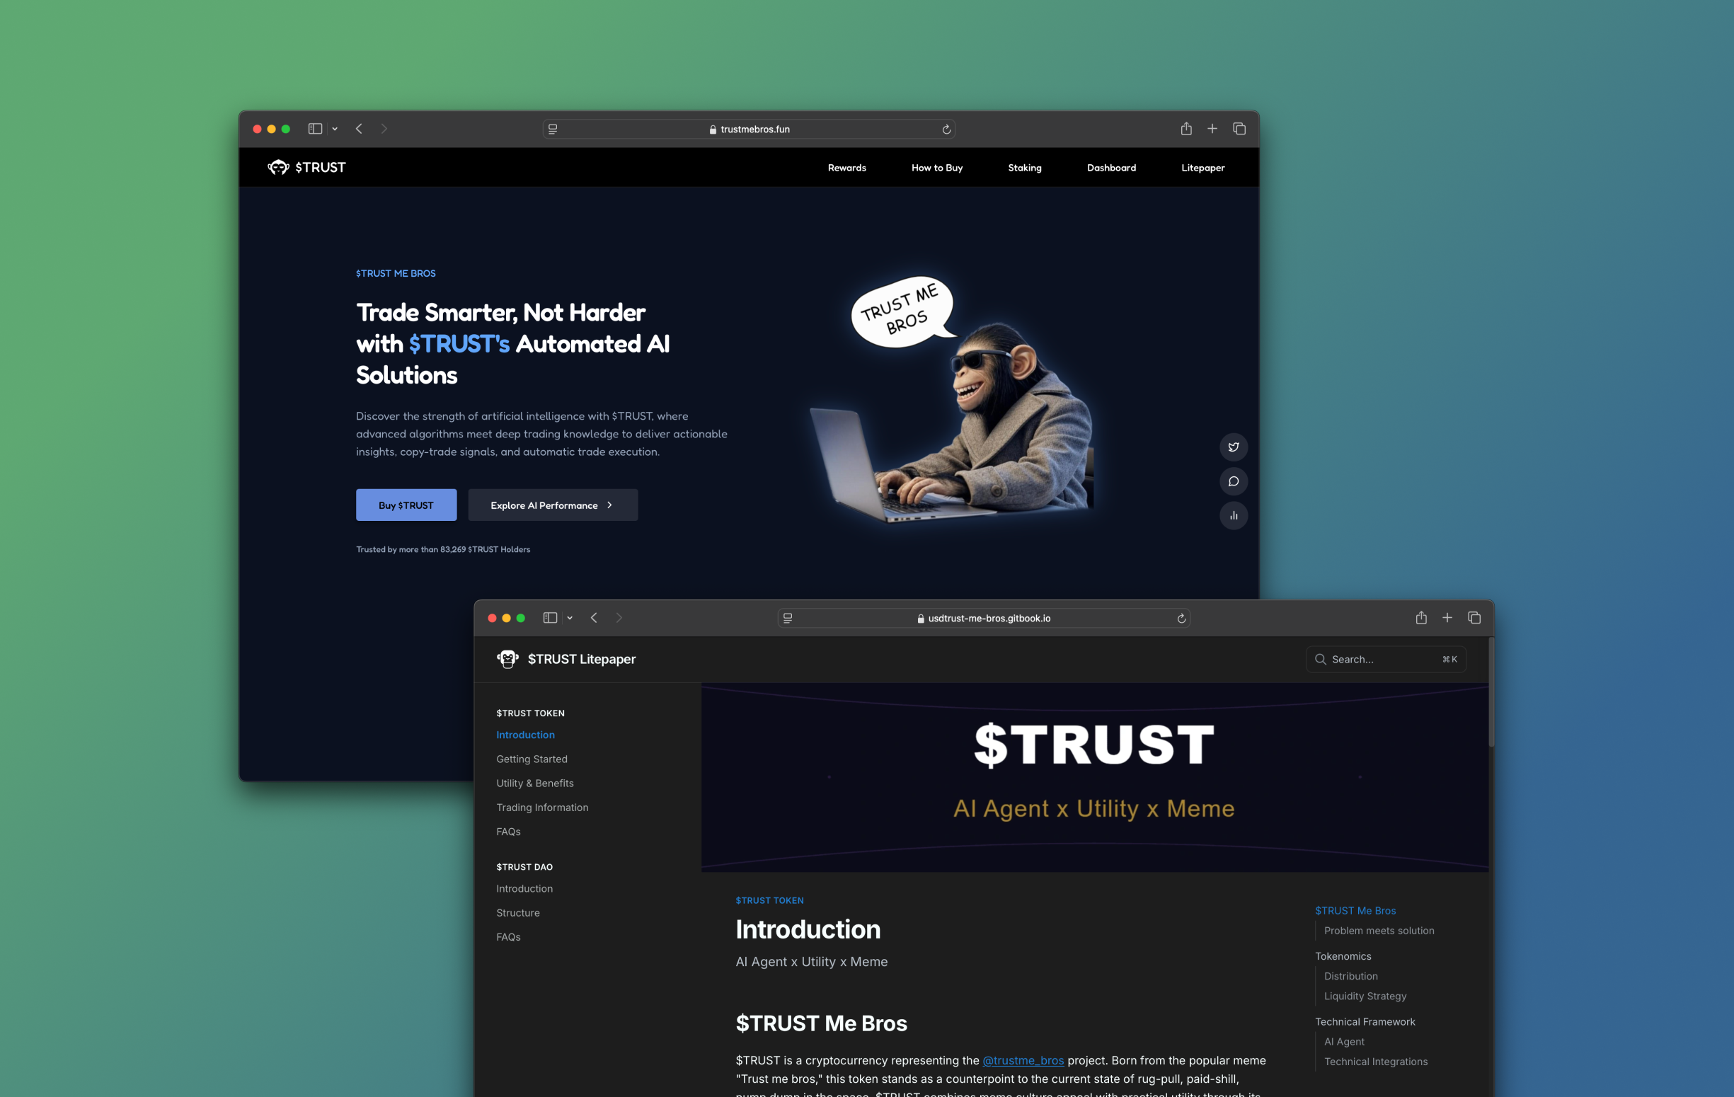The height and width of the screenshot is (1097, 1734).
Task: Select the Staking tab in navigation
Action: 1023,167
